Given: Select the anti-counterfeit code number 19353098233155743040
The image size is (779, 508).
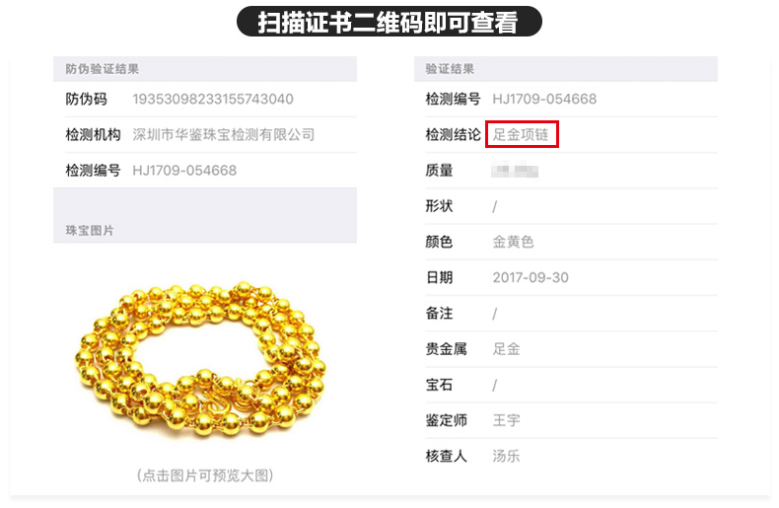Looking at the screenshot, I should pos(213,99).
